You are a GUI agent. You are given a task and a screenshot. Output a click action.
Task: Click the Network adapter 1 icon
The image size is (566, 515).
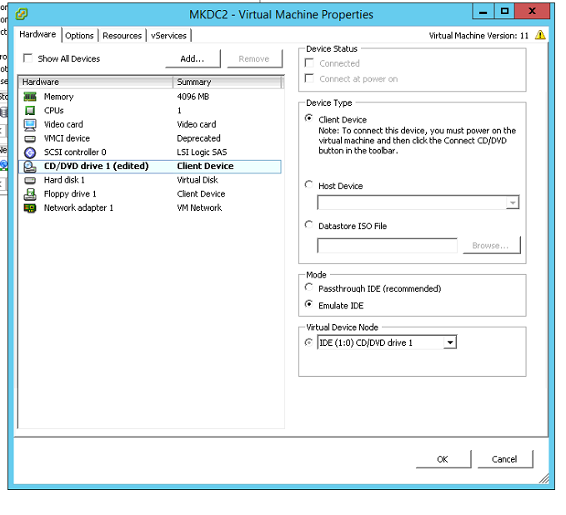30,207
